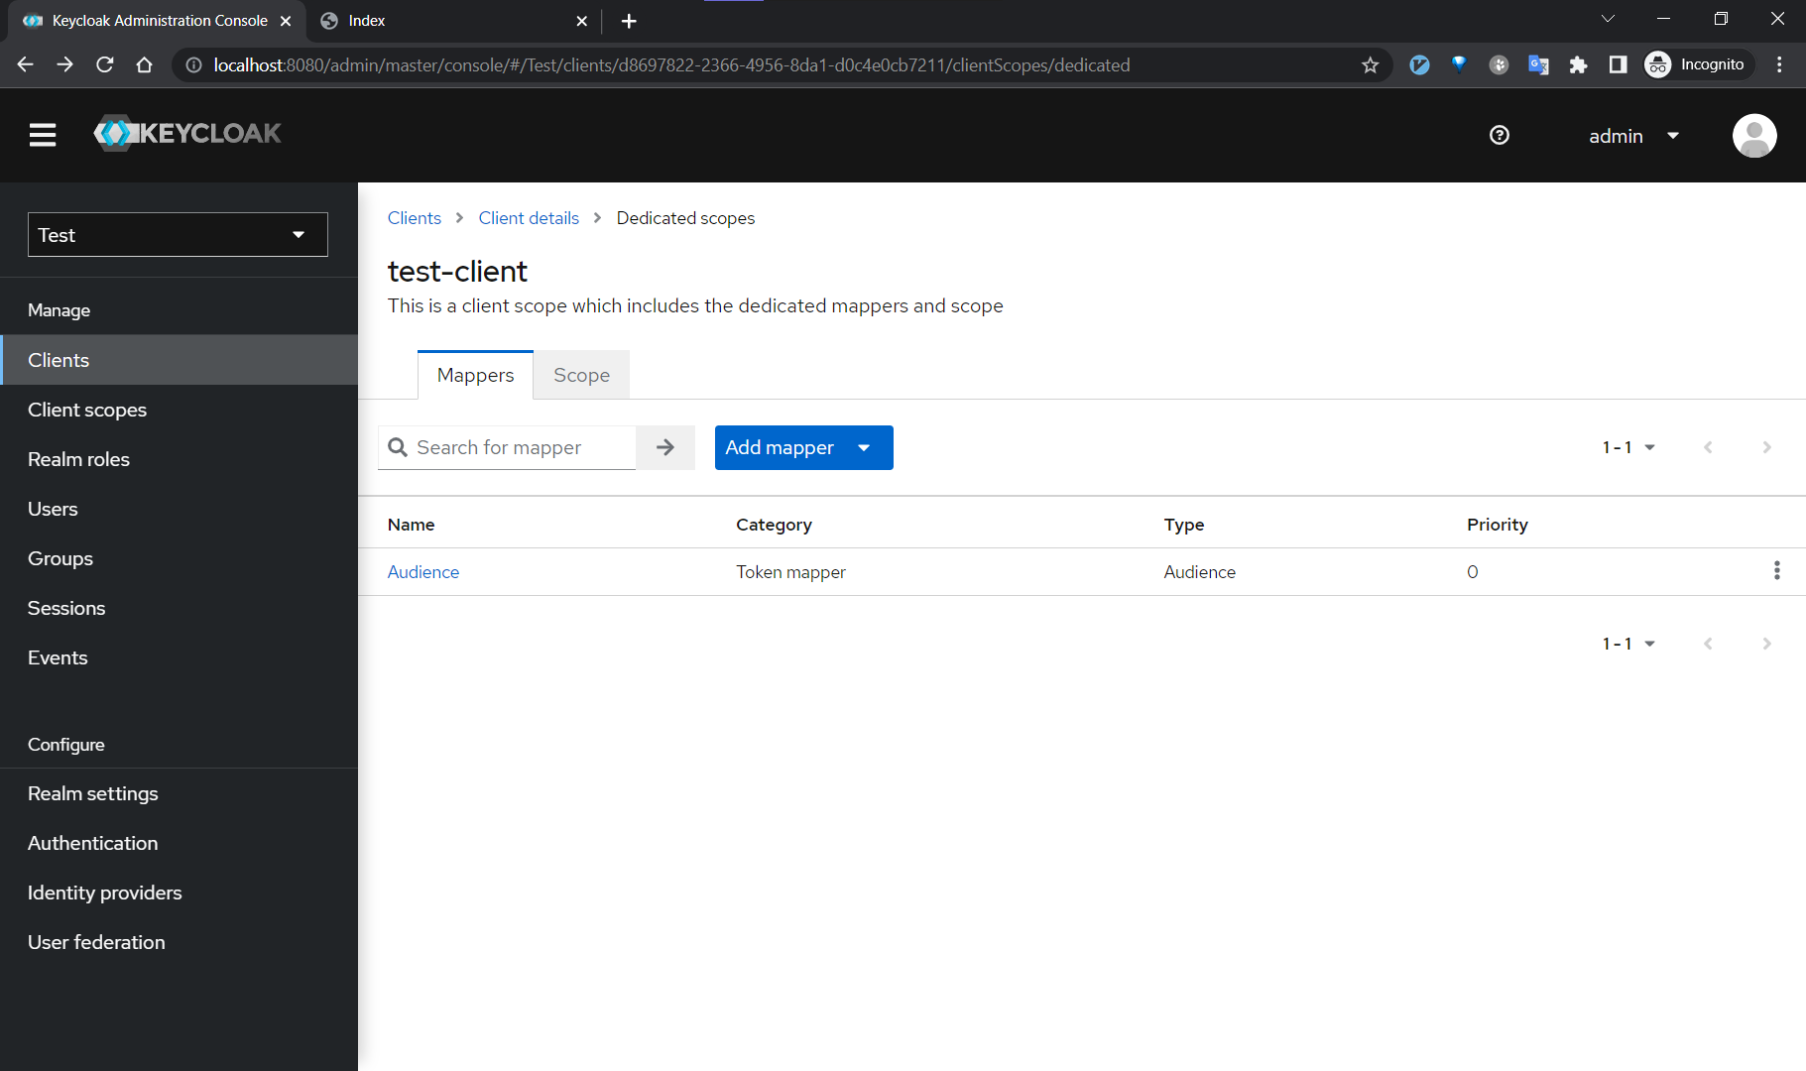The height and width of the screenshot is (1071, 1806).
Task: Close the Keycloak Administration Console tab
Action: tap(286, 21)
